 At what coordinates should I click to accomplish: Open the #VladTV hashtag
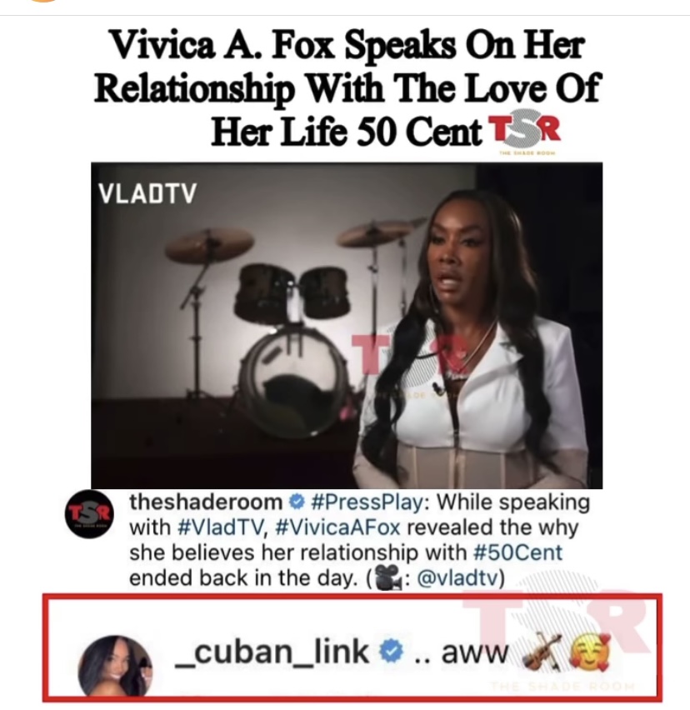click(x=221, y=527)
